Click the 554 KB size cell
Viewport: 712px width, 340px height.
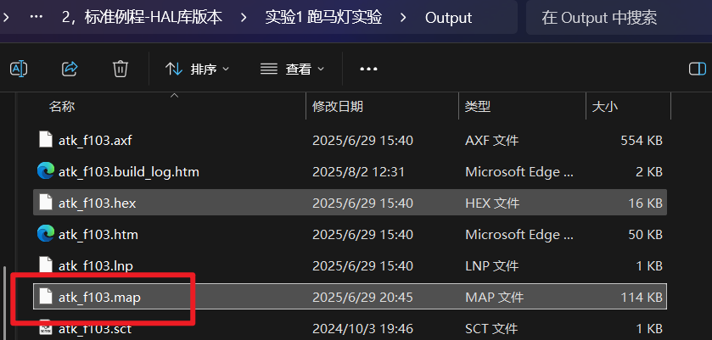[x=642, y=140]
